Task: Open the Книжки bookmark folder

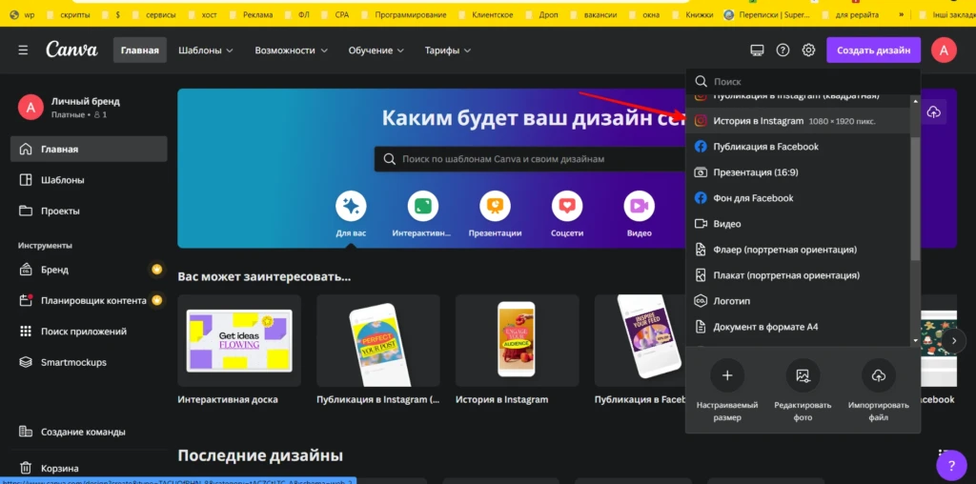Action: [692, 15]
